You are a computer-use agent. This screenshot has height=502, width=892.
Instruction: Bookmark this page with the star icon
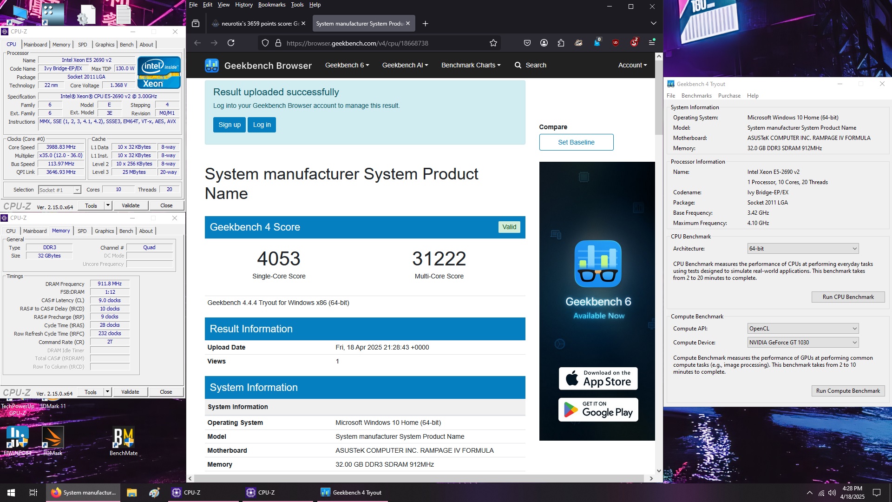click(x=493, y=43)
